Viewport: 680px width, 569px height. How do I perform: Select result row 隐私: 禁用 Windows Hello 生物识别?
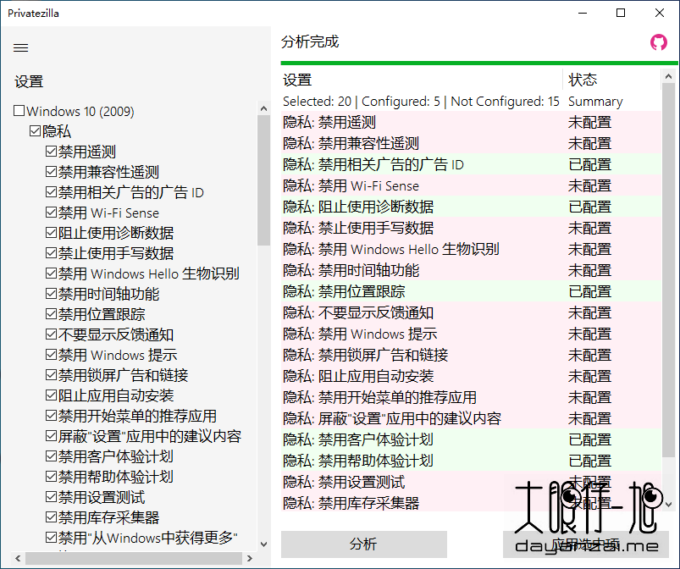tap(471, 250)
